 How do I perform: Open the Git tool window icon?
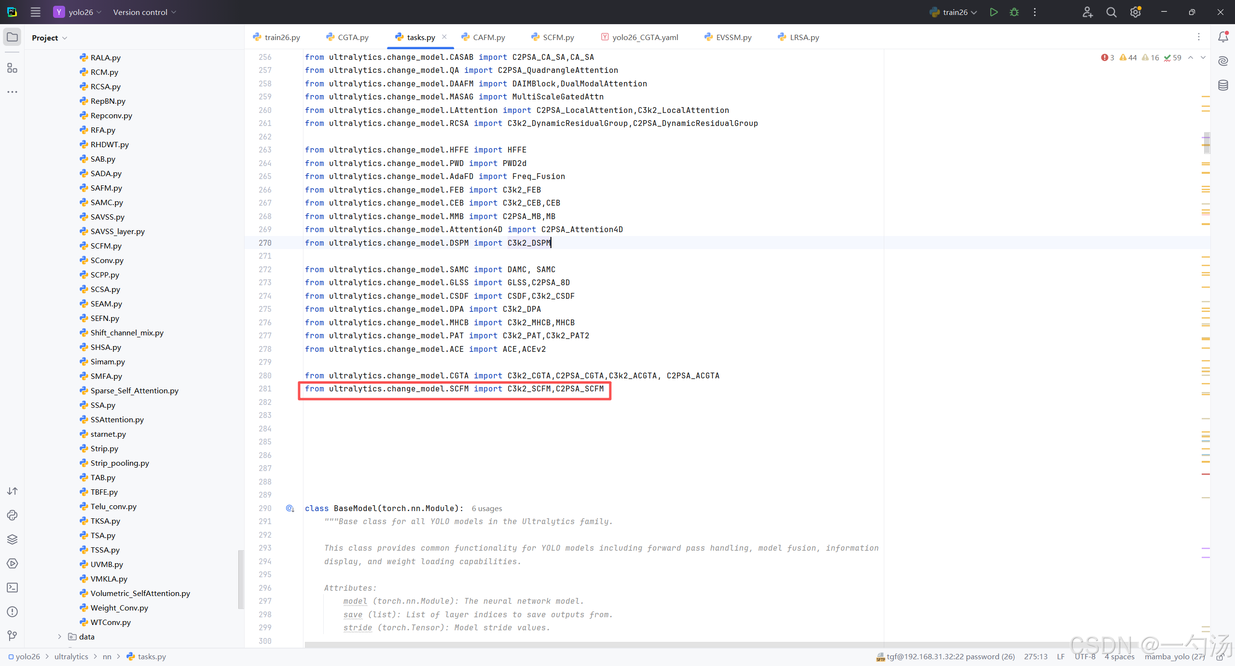point(12,636)
